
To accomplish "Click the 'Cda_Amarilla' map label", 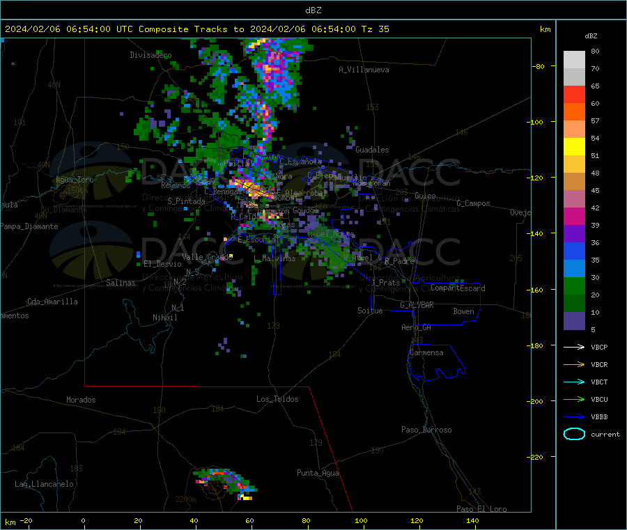I will coord(52,302).
